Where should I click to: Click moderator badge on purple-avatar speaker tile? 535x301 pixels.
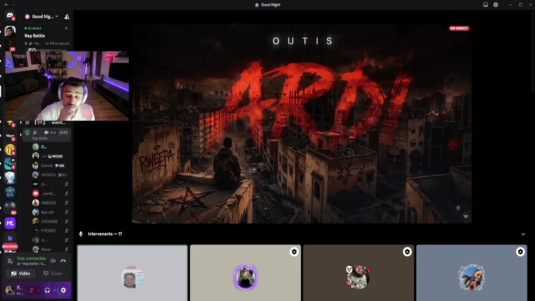click(x=294, y=252)
